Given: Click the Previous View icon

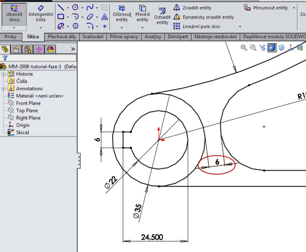Looking at the screenshot, I should (262, 47).
